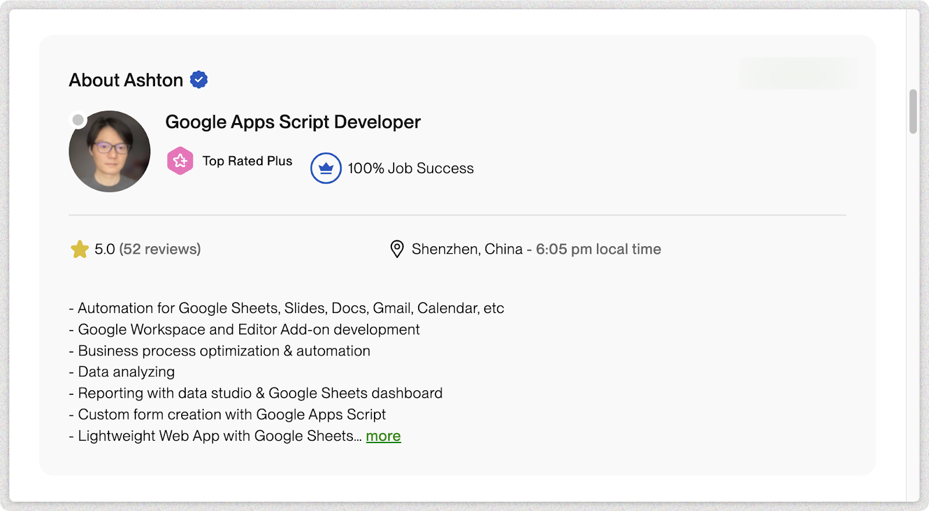Click Lightweight Web App with Google Sheets line
Image resolution: width=929 pixels, height=511 pixels.
pos(215,436)
